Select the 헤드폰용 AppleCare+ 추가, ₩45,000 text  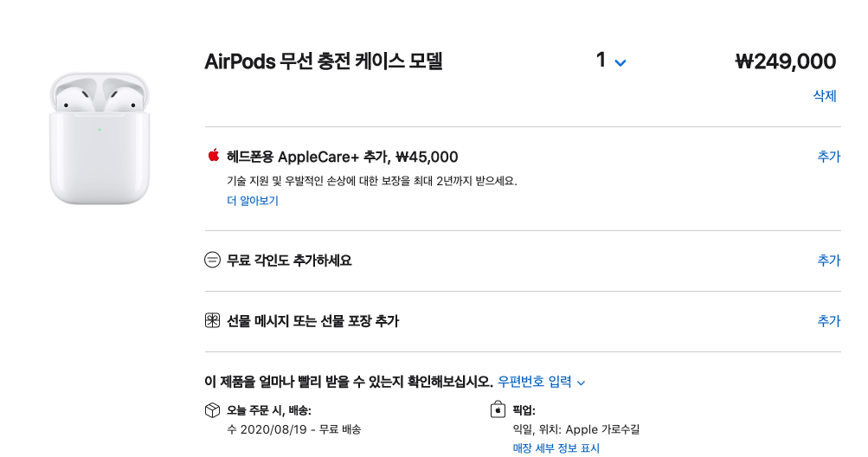click(x=342, y=157)
